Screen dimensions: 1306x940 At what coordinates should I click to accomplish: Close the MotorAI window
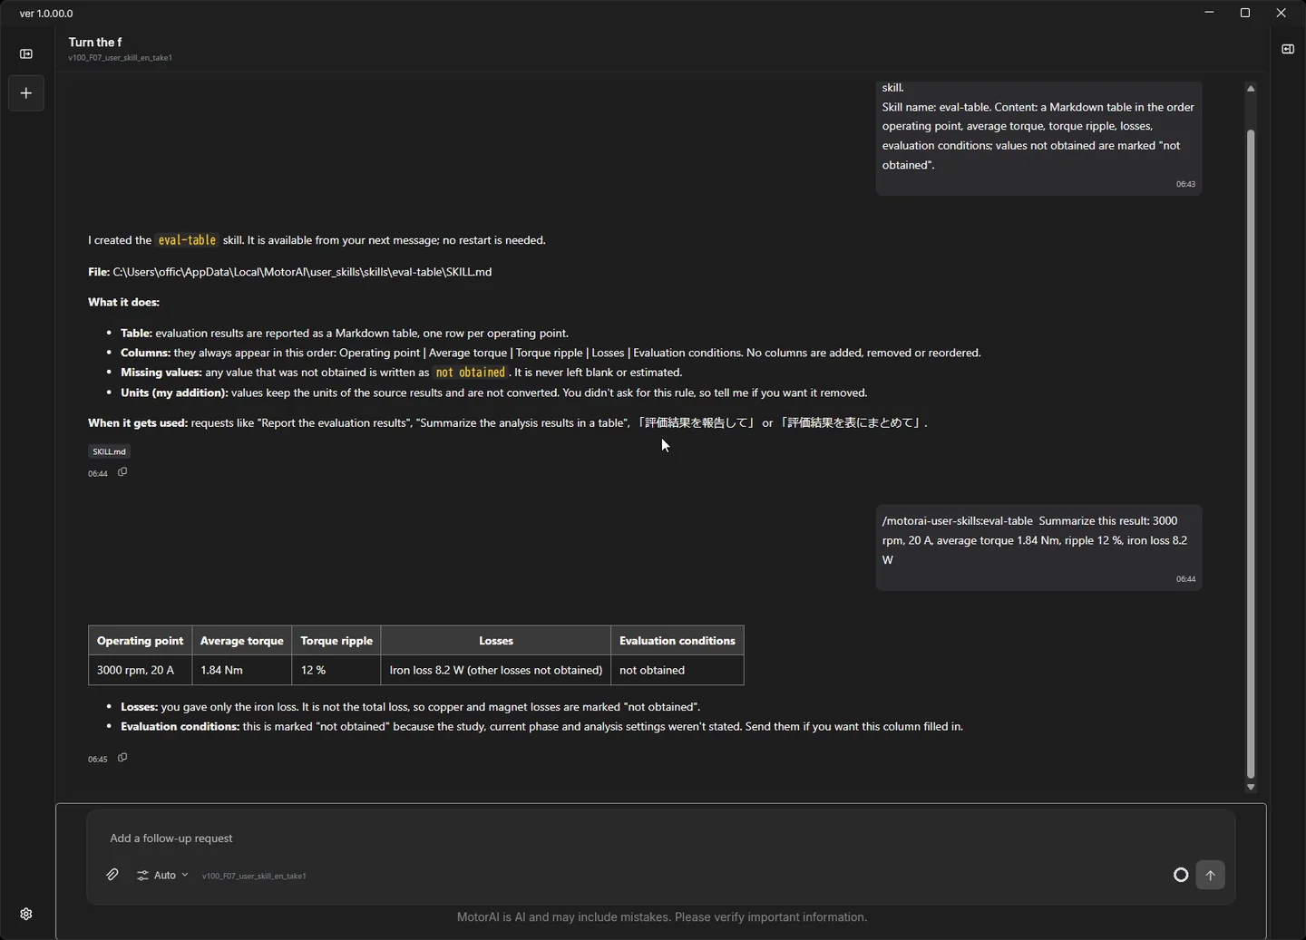(x=1281, y=13)
